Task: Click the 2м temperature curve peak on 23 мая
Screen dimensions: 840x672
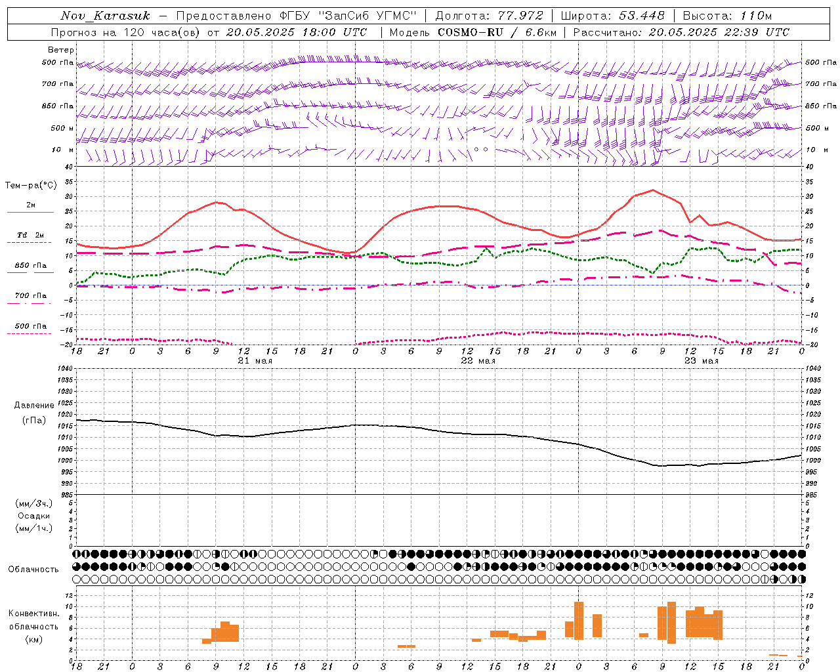Action: 652,190
